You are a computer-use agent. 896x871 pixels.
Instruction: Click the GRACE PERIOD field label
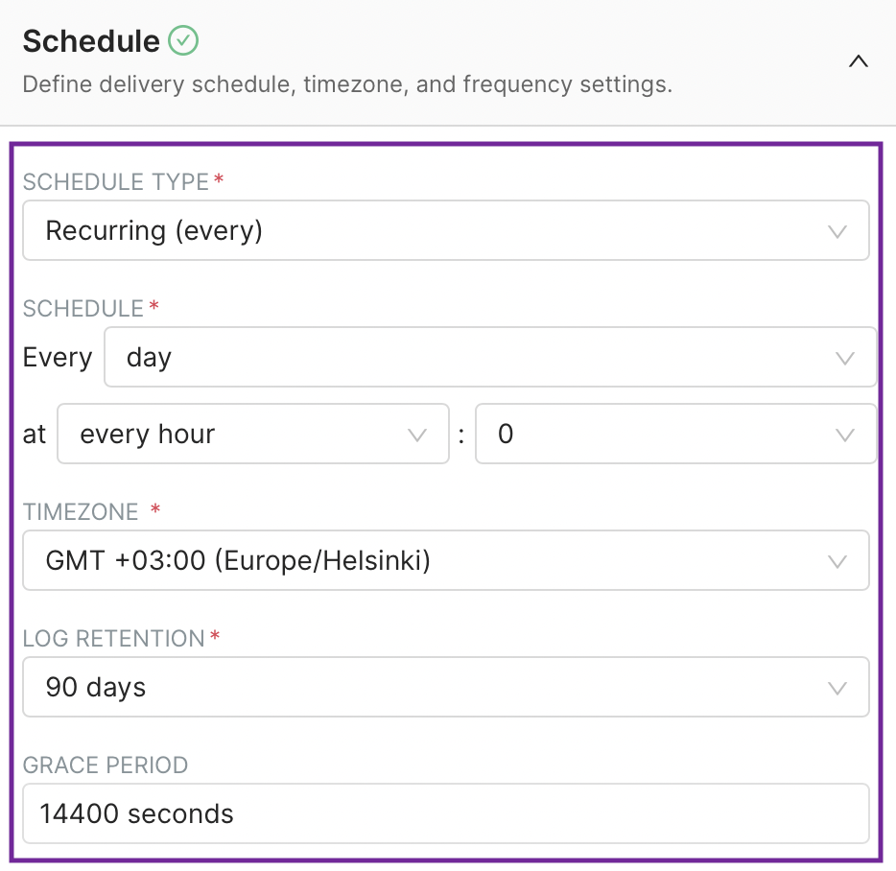pyautogui.click(x=106, y=765)
